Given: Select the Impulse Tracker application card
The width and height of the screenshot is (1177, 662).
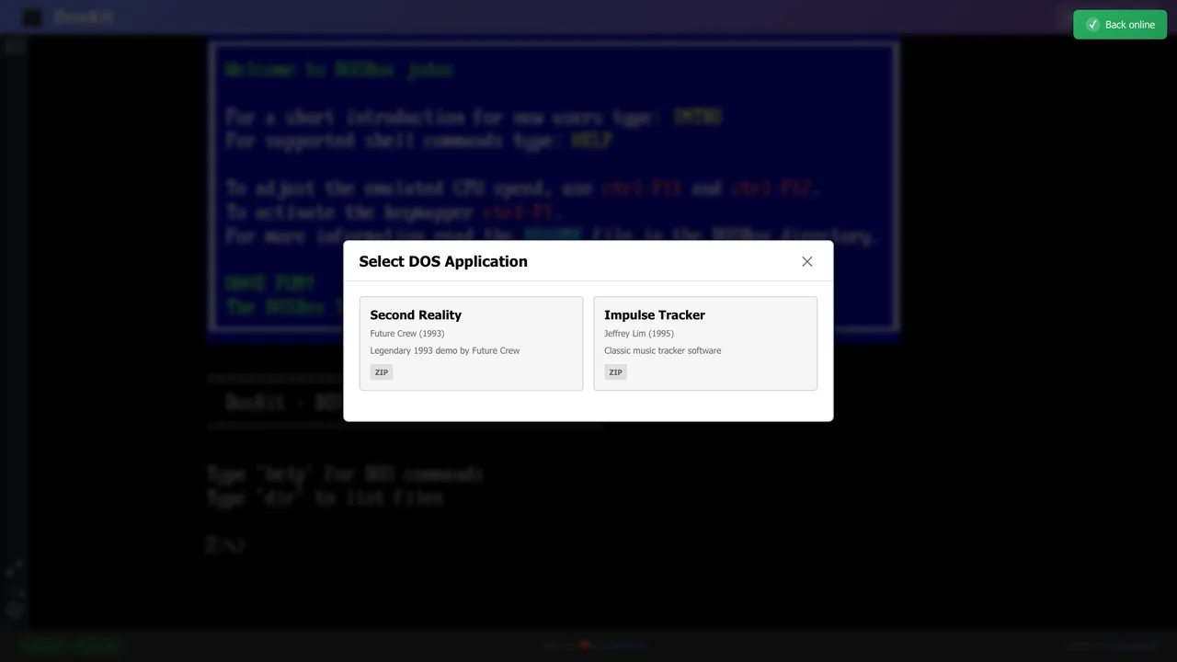Looking at the screenshot, I should point(705,343).
